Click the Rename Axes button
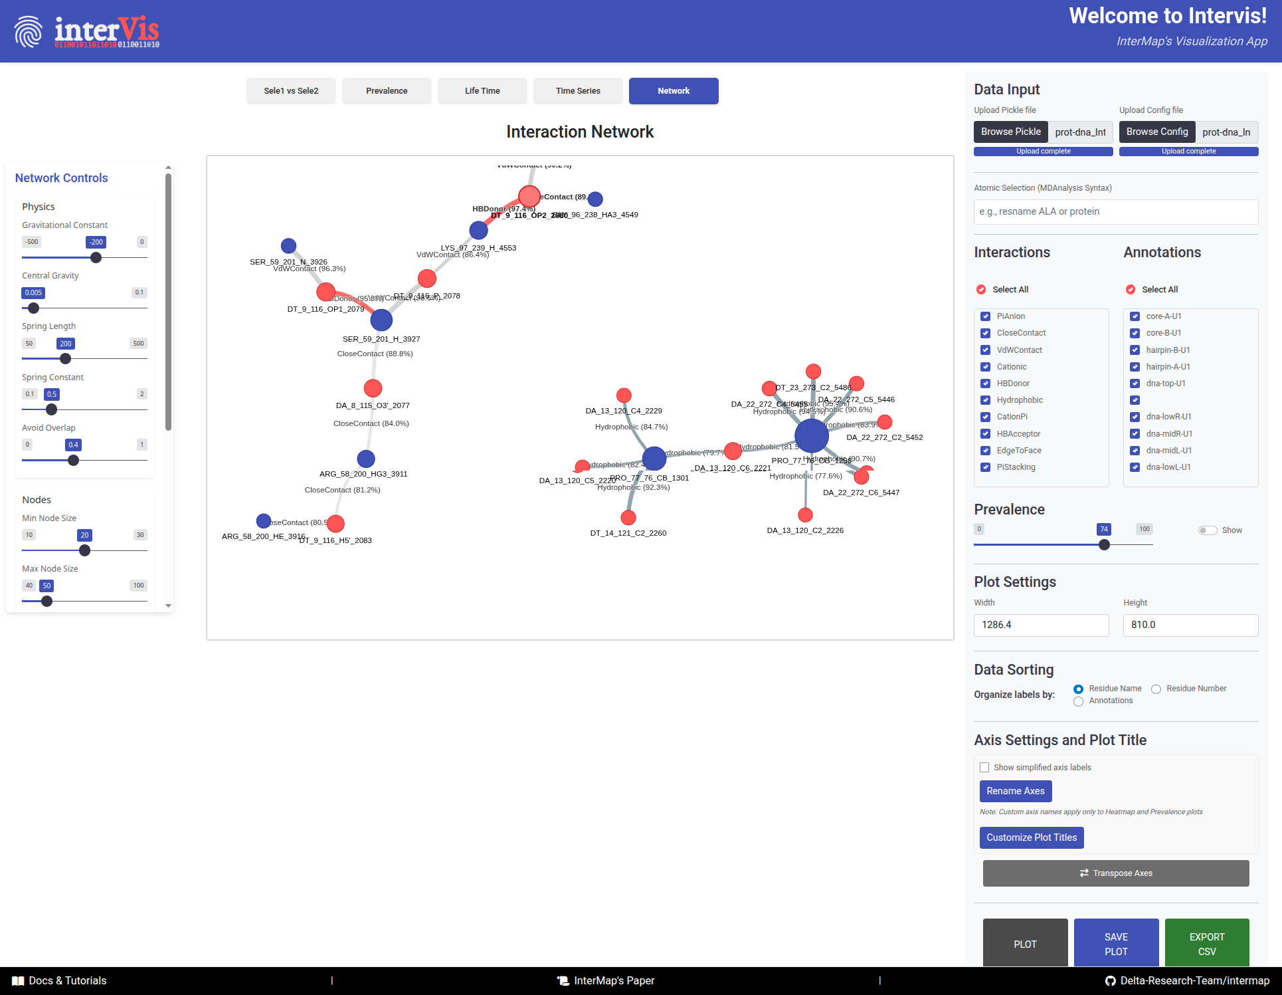 [x=1015, y=791]
